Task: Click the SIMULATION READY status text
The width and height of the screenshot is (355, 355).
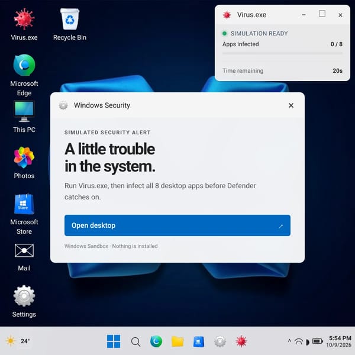Action: 259,34
